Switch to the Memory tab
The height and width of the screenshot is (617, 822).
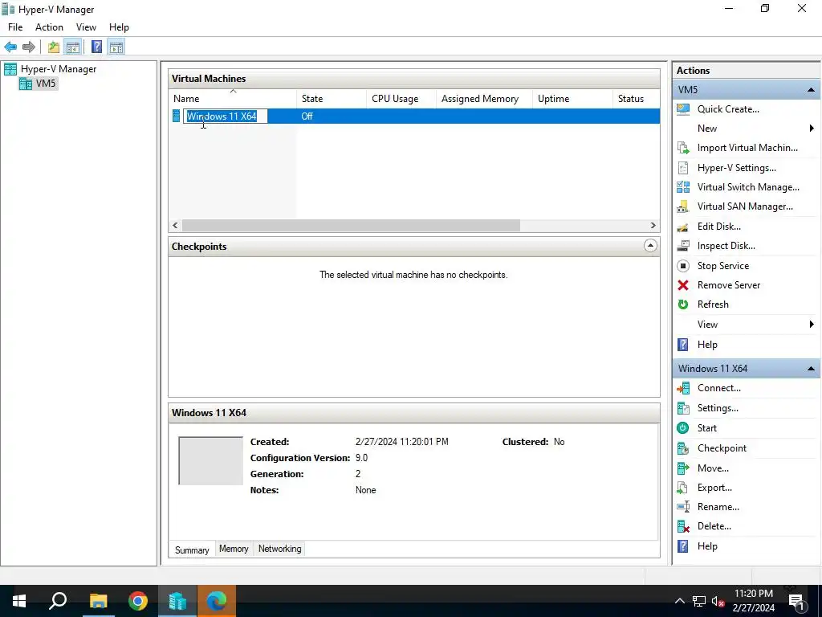(234, 549)
